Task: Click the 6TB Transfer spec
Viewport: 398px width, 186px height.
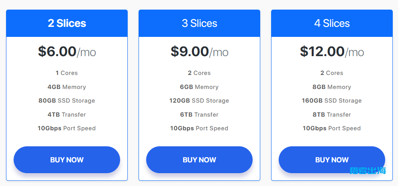Action: point(199,115)
